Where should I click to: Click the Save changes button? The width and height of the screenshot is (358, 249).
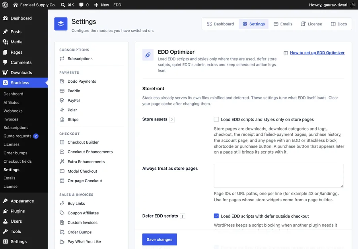pos(160,239)
